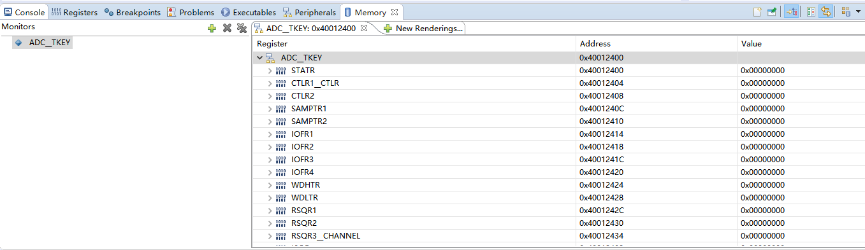This screenshot has width=865, height=250.
Task: Select the CTLR1__CTLR register name
Action: coord(315,83)
